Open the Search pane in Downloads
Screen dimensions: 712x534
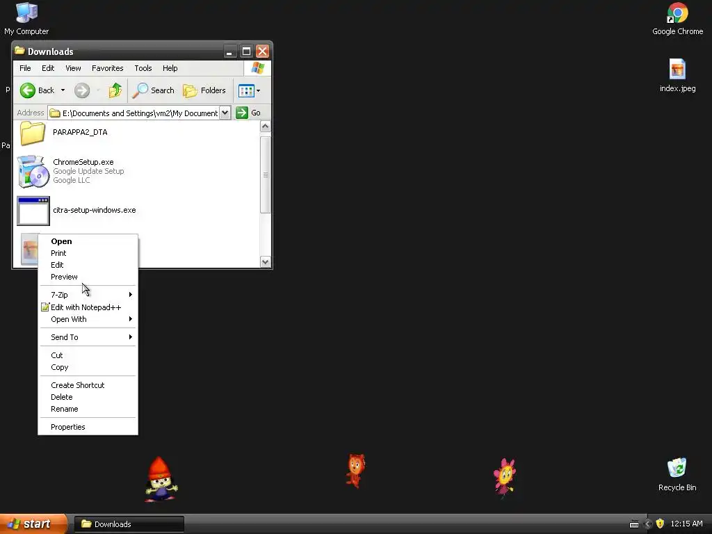(x=153, y=90)
